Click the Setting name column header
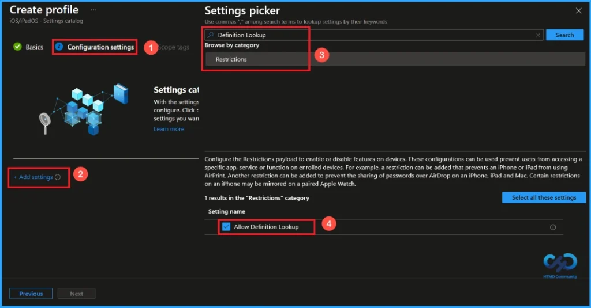This screenshot has height=308, width=591. pos(226,211)
